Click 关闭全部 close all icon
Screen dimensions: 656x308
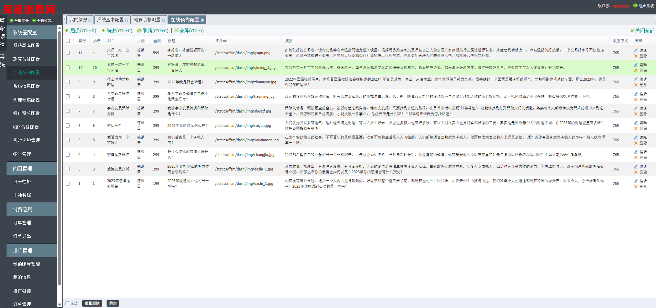pyautogui.click(x=632, y=31)
